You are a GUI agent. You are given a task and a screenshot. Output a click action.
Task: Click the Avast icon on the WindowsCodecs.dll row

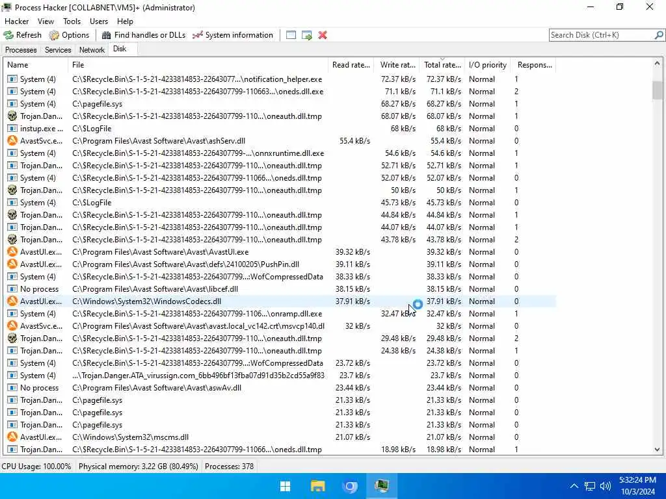tap(12, 301)
